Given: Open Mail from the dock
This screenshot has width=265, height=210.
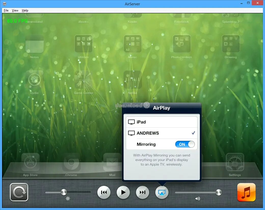Looking at the screenshot, I should [112, 162].
